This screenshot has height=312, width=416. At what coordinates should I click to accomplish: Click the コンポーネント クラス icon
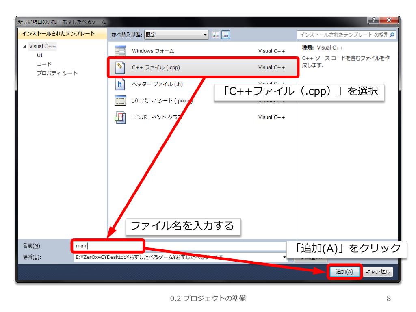[x=120, y=117]
